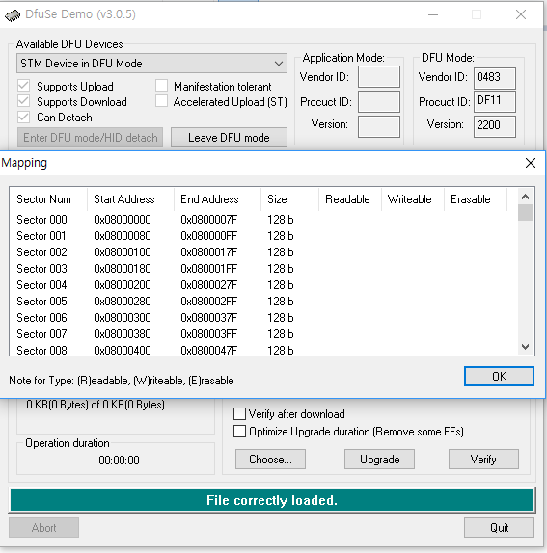Click DFU Mode Vendor ID field 0483
Screen dimensions: 547x553
coord(494,78)
